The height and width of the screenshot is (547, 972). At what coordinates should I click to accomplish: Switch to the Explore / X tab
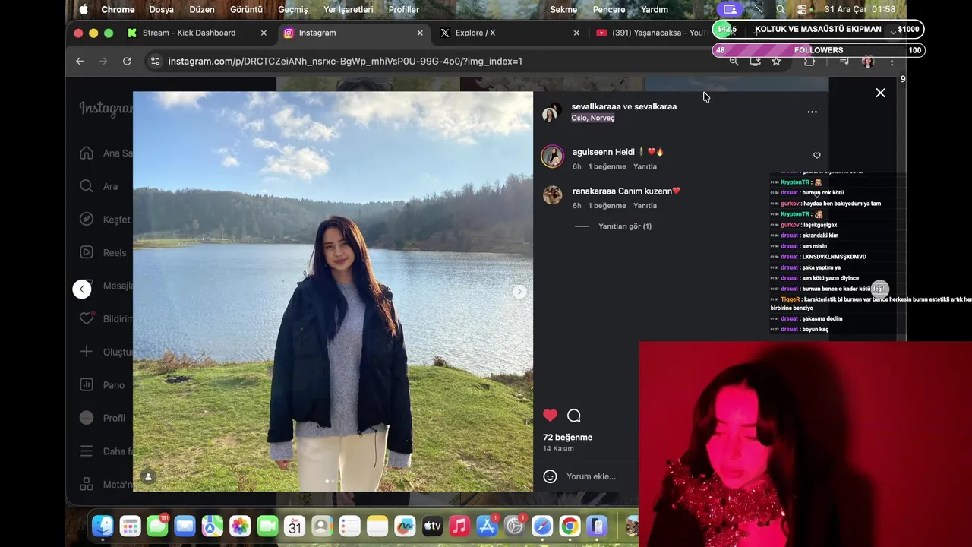pos(509,33)
